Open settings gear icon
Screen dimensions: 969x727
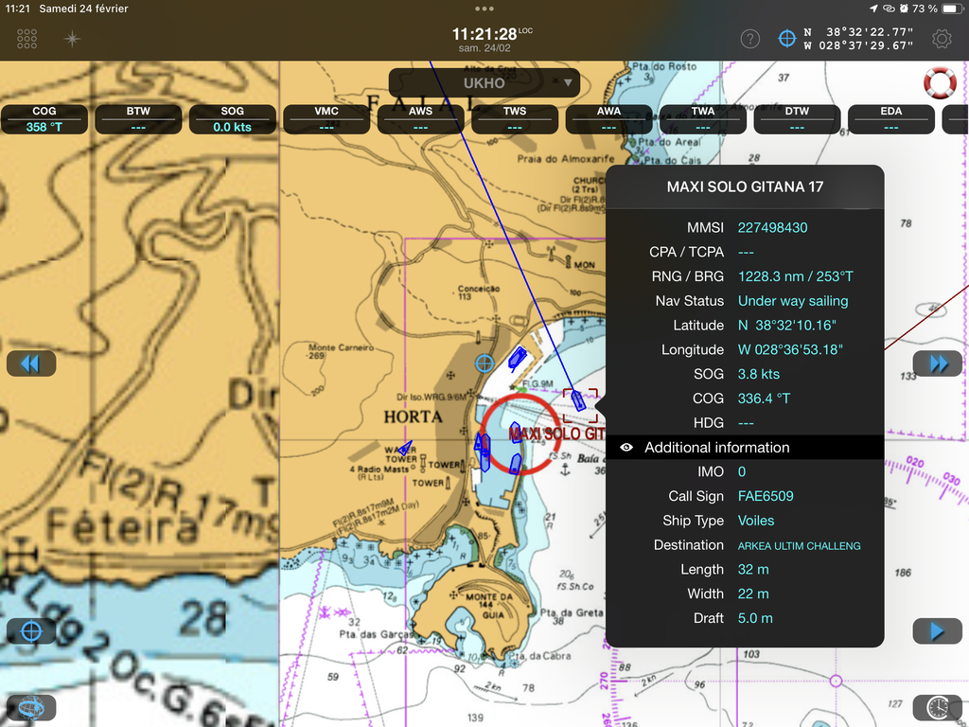[942, 39]
